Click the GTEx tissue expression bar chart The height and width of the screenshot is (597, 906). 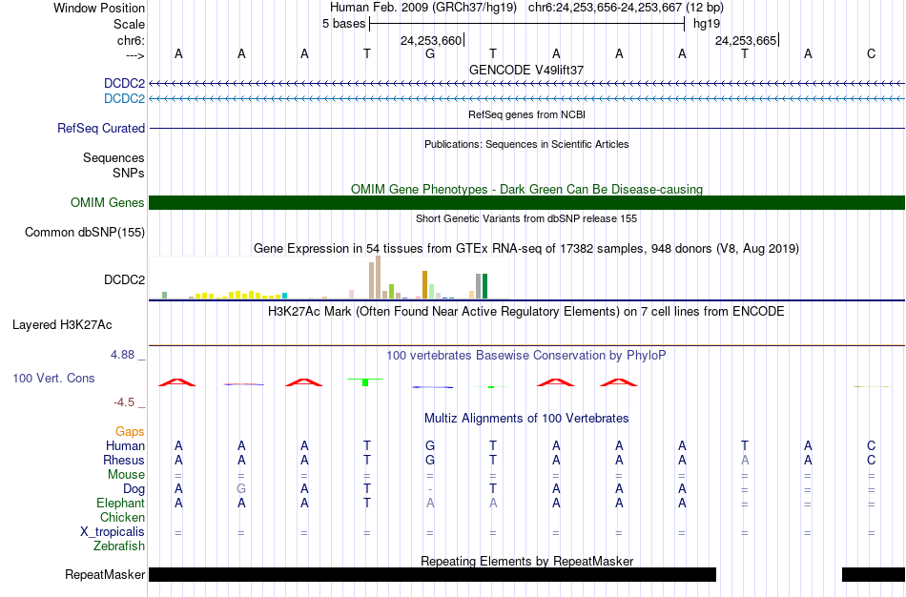pos(329,278)
